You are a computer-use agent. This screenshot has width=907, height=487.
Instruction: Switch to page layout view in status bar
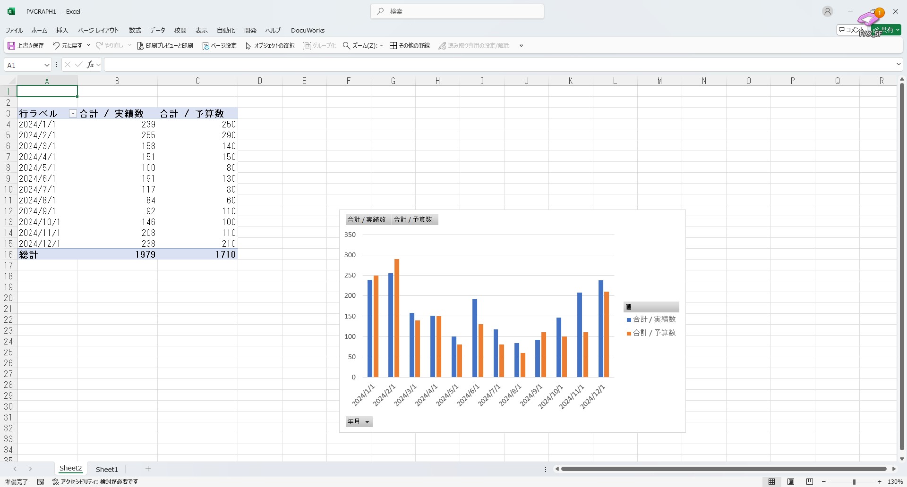791,482
